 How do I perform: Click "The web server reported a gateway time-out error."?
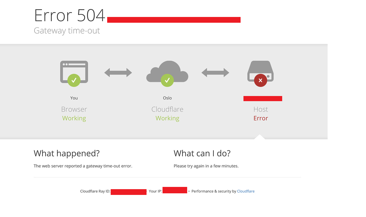coord(83,166)
